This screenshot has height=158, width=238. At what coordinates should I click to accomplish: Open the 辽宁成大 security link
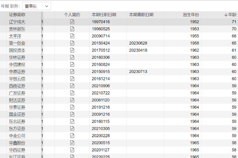[17, 22]
